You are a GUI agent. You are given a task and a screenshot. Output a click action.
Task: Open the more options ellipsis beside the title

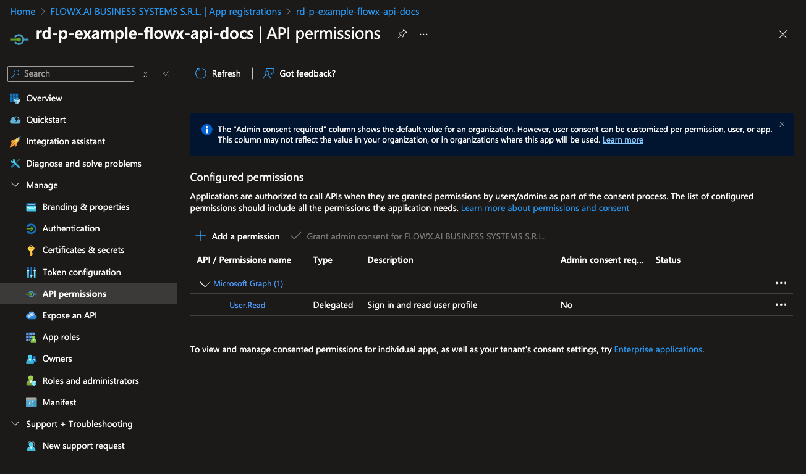pyautogui.click(x=423, y=34)
